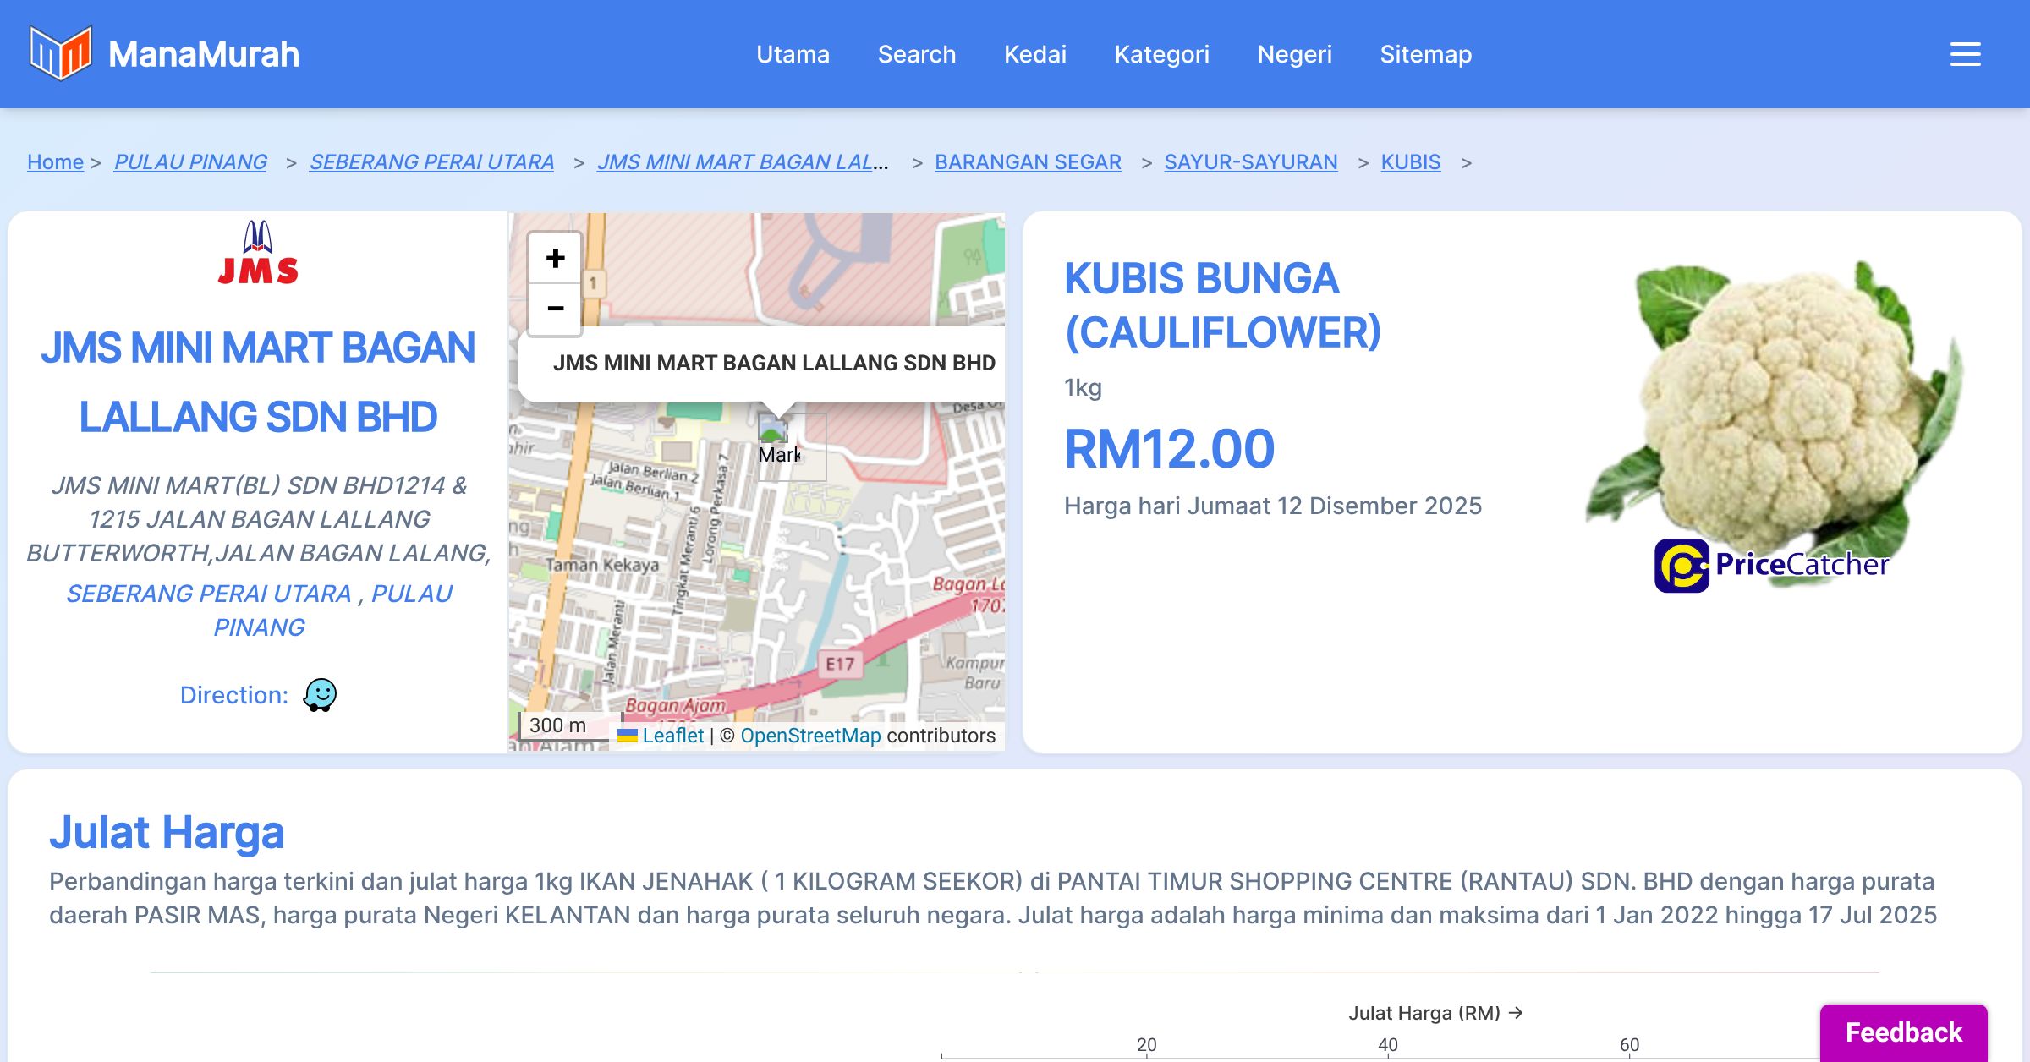Open the Sitemap page
The height and width of the screenshot is (1062, 2030).
click(x=1425, y=54)
